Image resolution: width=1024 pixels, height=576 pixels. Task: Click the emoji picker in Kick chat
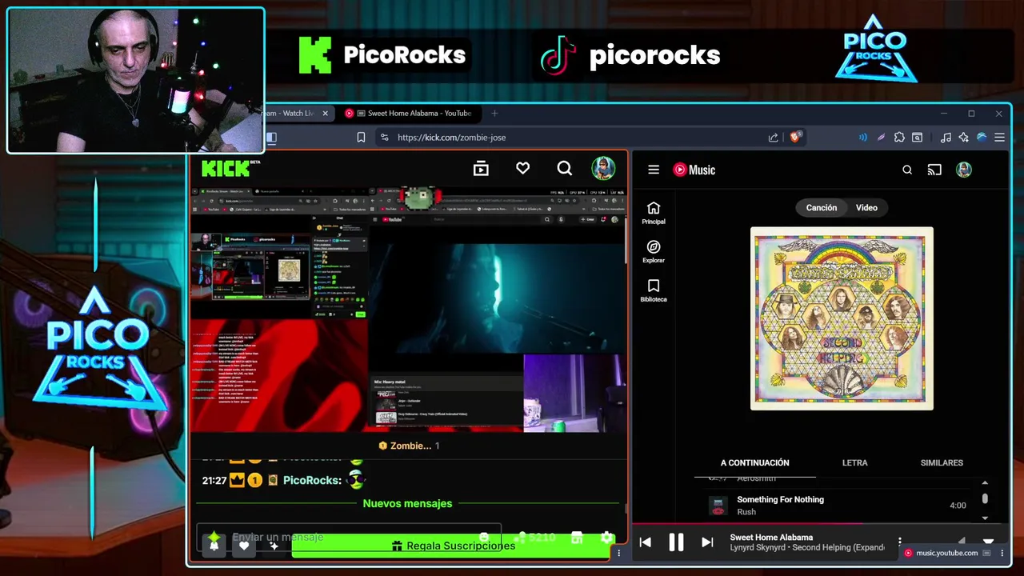[x=484, y=538]
